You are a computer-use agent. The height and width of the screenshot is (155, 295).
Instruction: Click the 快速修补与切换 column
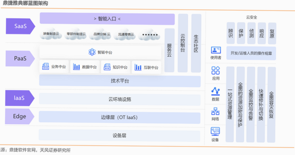[x=261, y=105]
